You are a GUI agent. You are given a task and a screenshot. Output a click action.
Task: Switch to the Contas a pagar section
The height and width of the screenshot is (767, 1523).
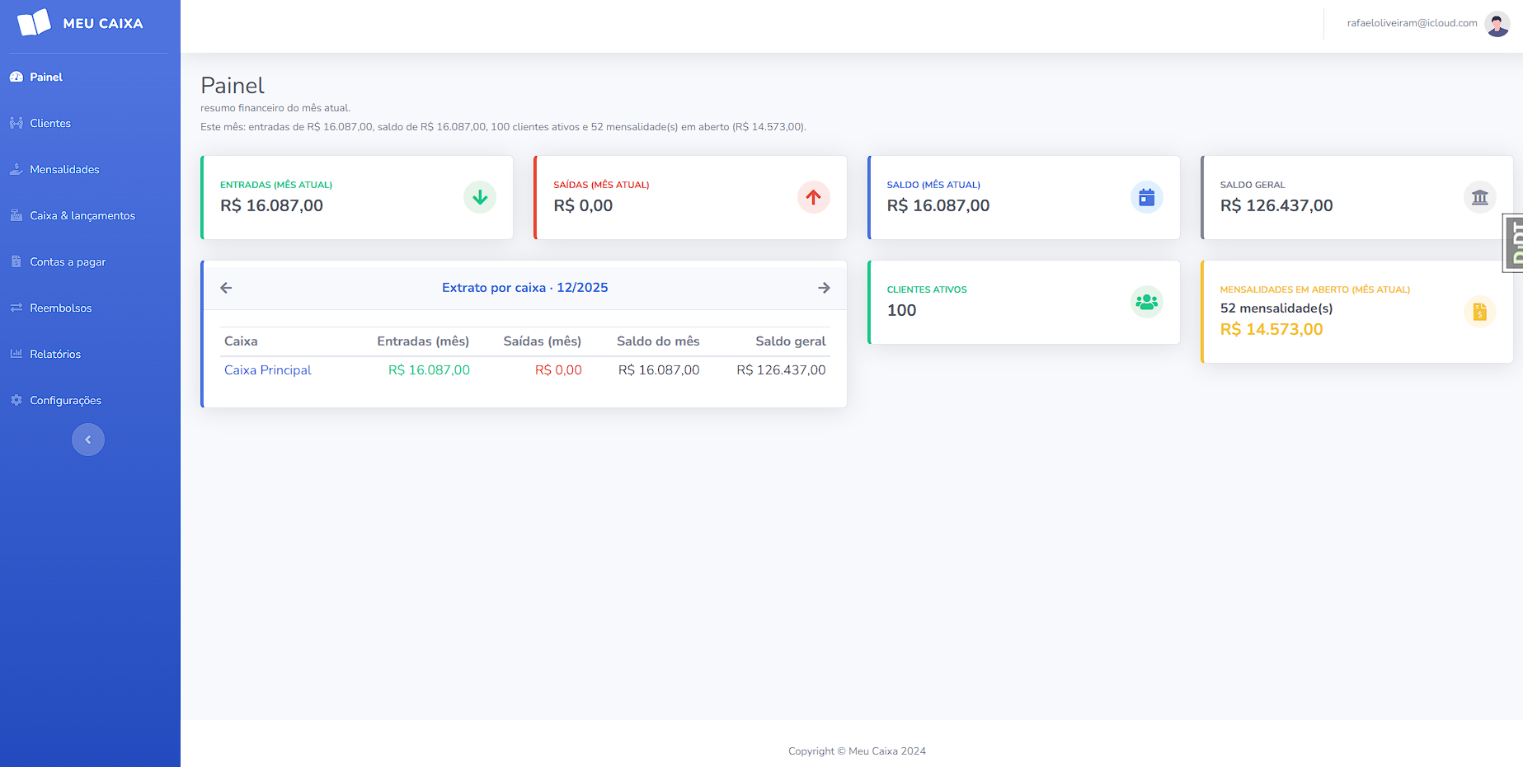click(67, 261)
